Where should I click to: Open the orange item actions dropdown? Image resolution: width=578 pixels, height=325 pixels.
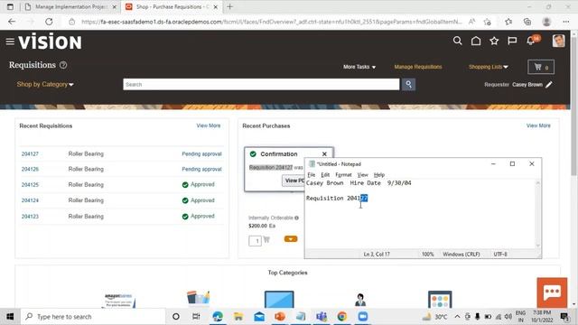pyautogui.click(x=291, y=239)
